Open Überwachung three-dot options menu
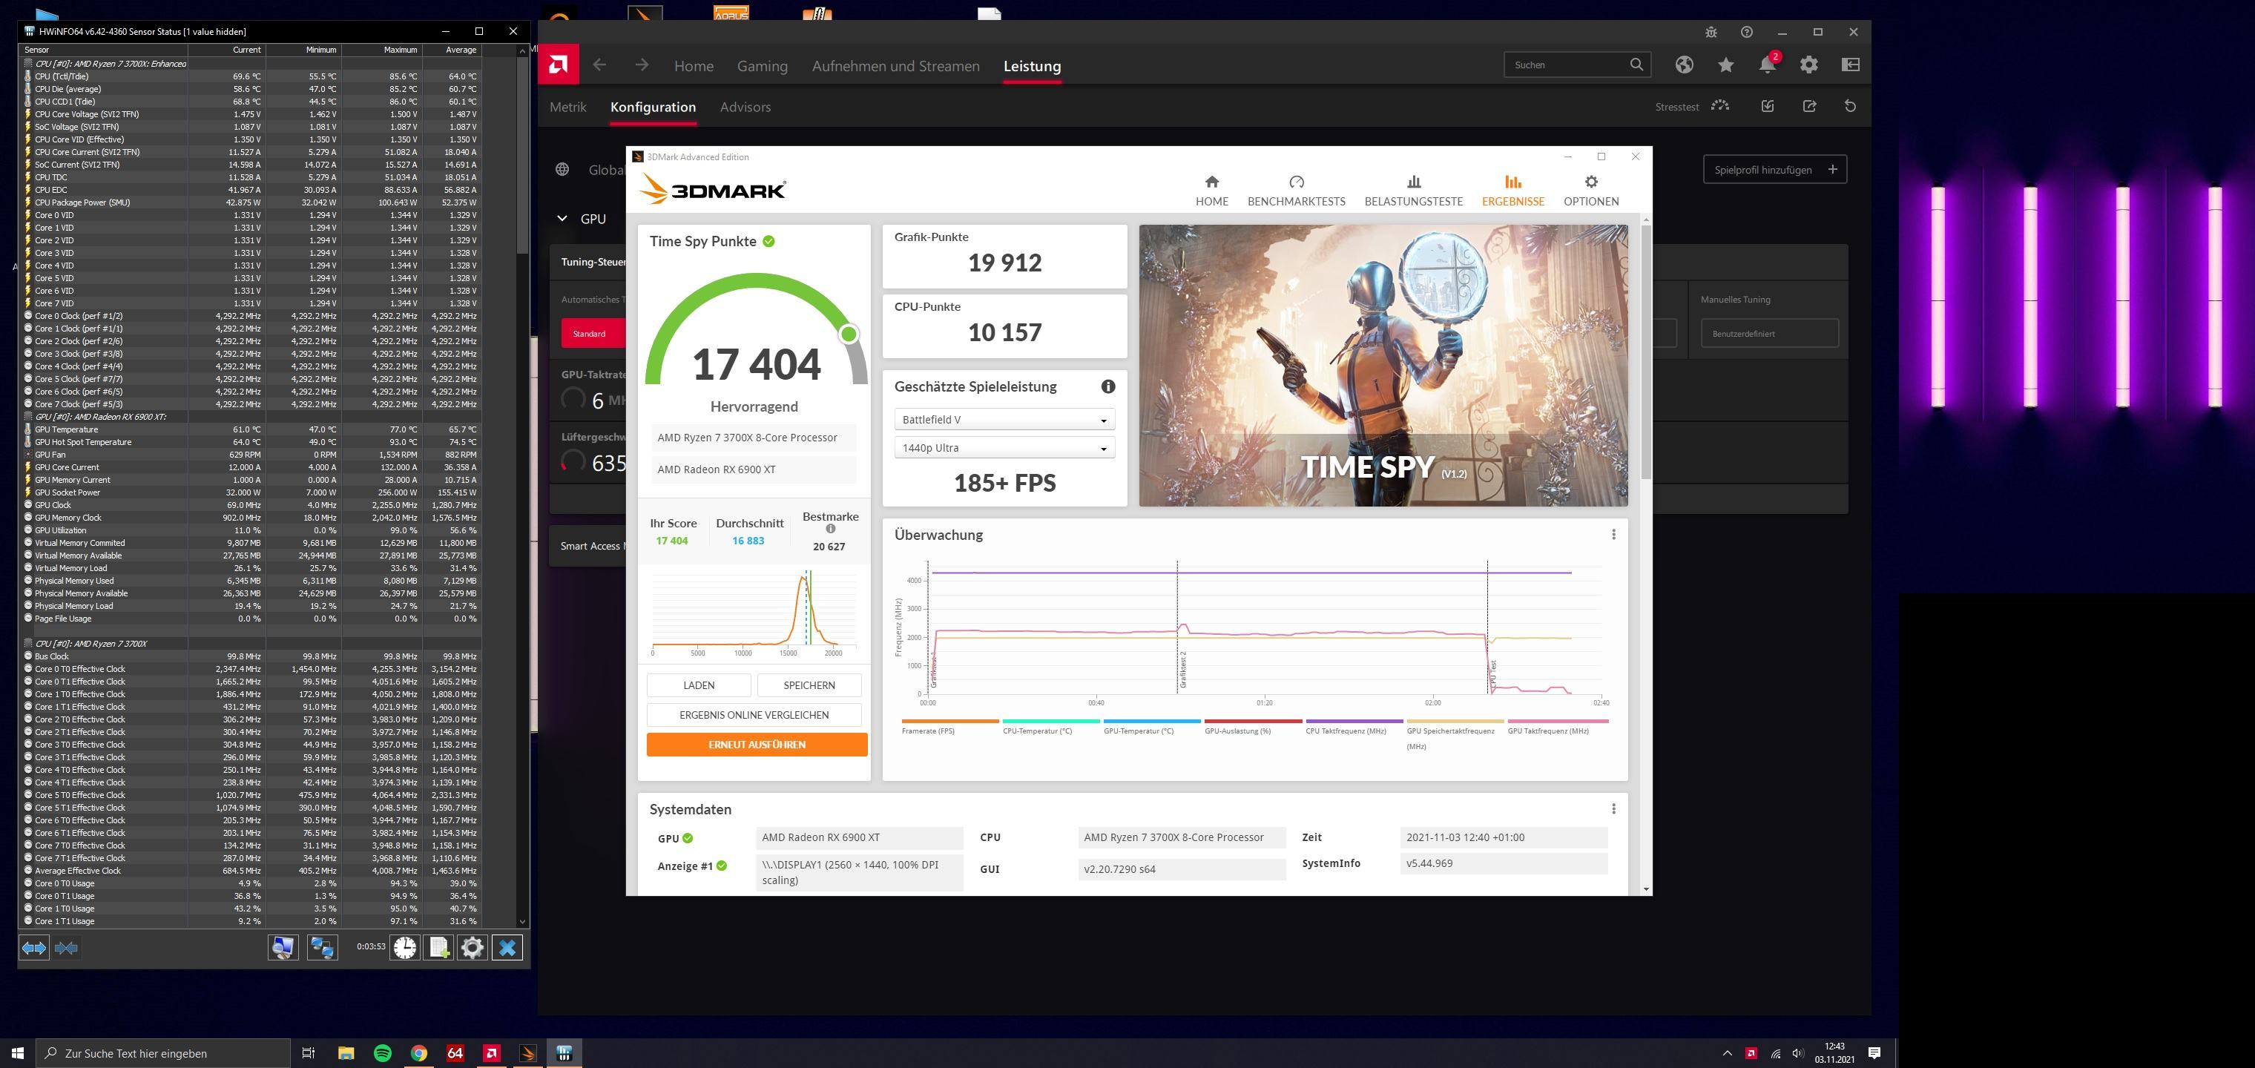Screen dimensions: 2255x1068 tap(1613, 534)
